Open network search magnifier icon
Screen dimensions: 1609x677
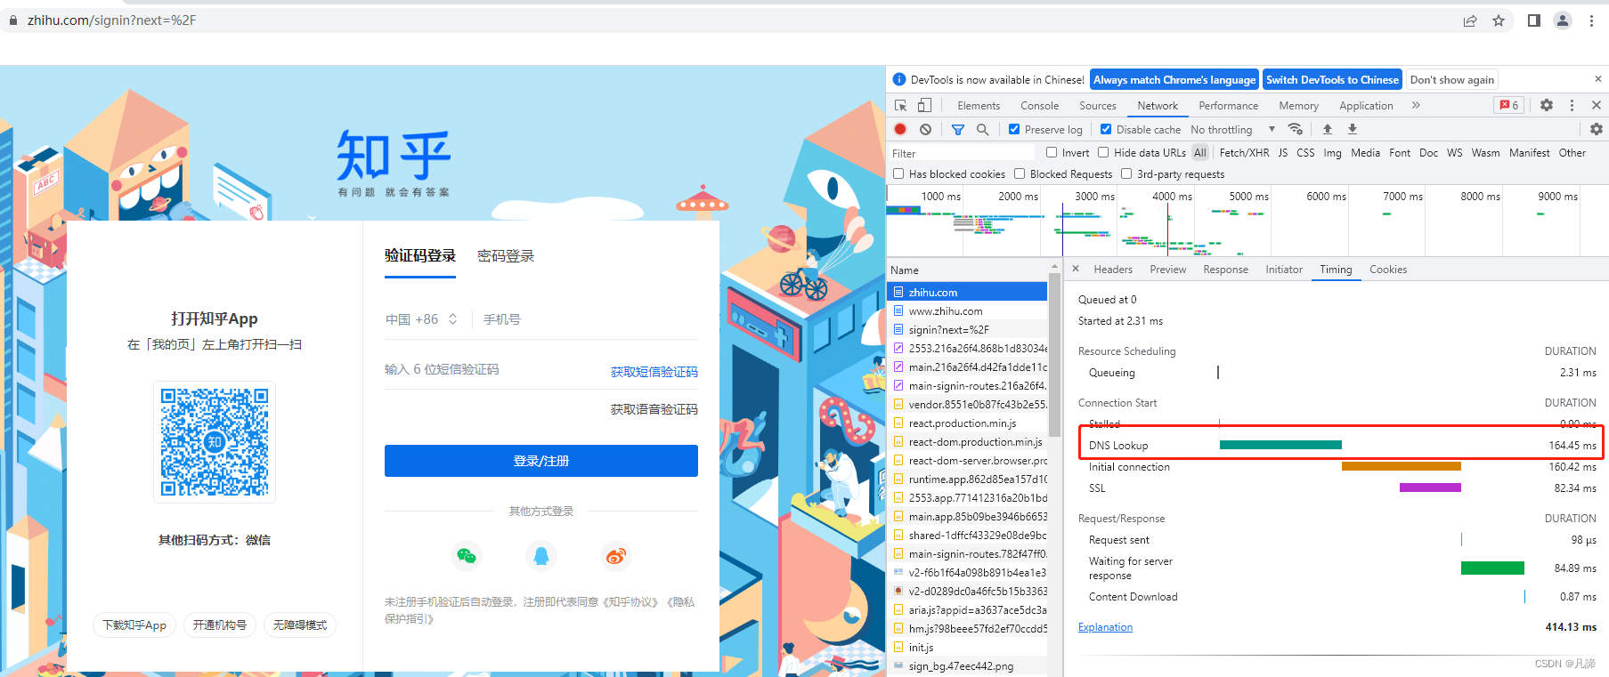(x=983, y=129)
